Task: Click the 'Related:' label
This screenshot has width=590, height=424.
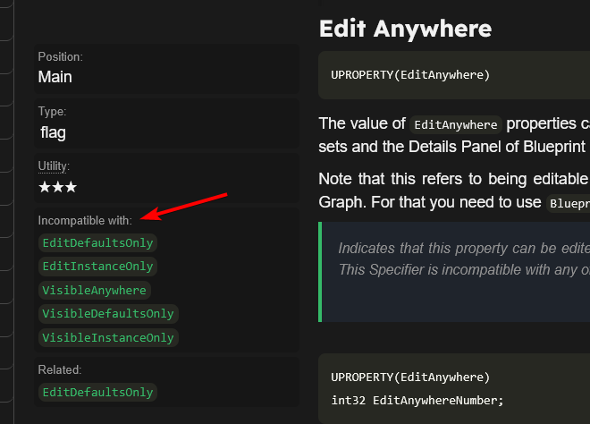Action: coord(59,369)
